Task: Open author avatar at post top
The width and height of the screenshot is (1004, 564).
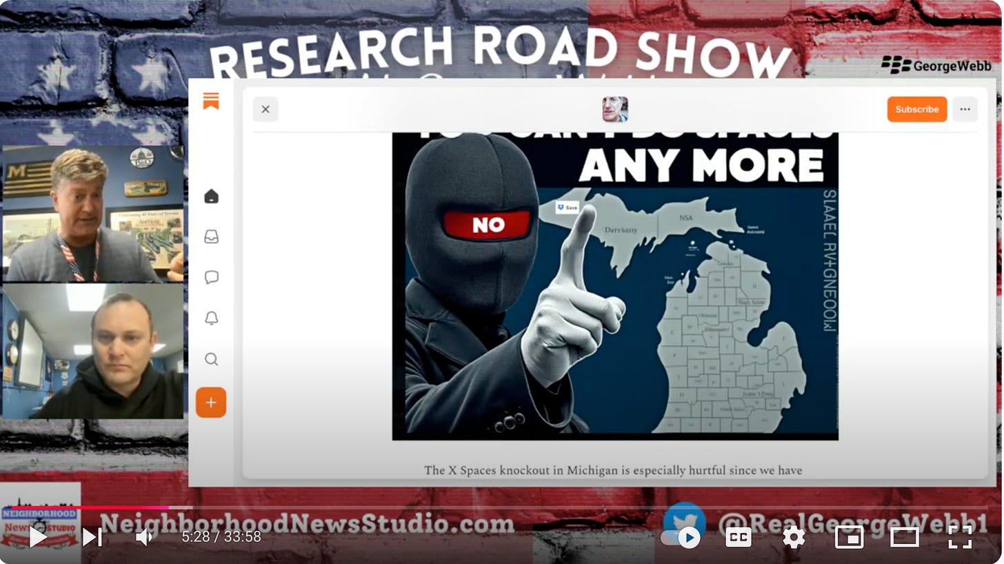Action: 615,109
